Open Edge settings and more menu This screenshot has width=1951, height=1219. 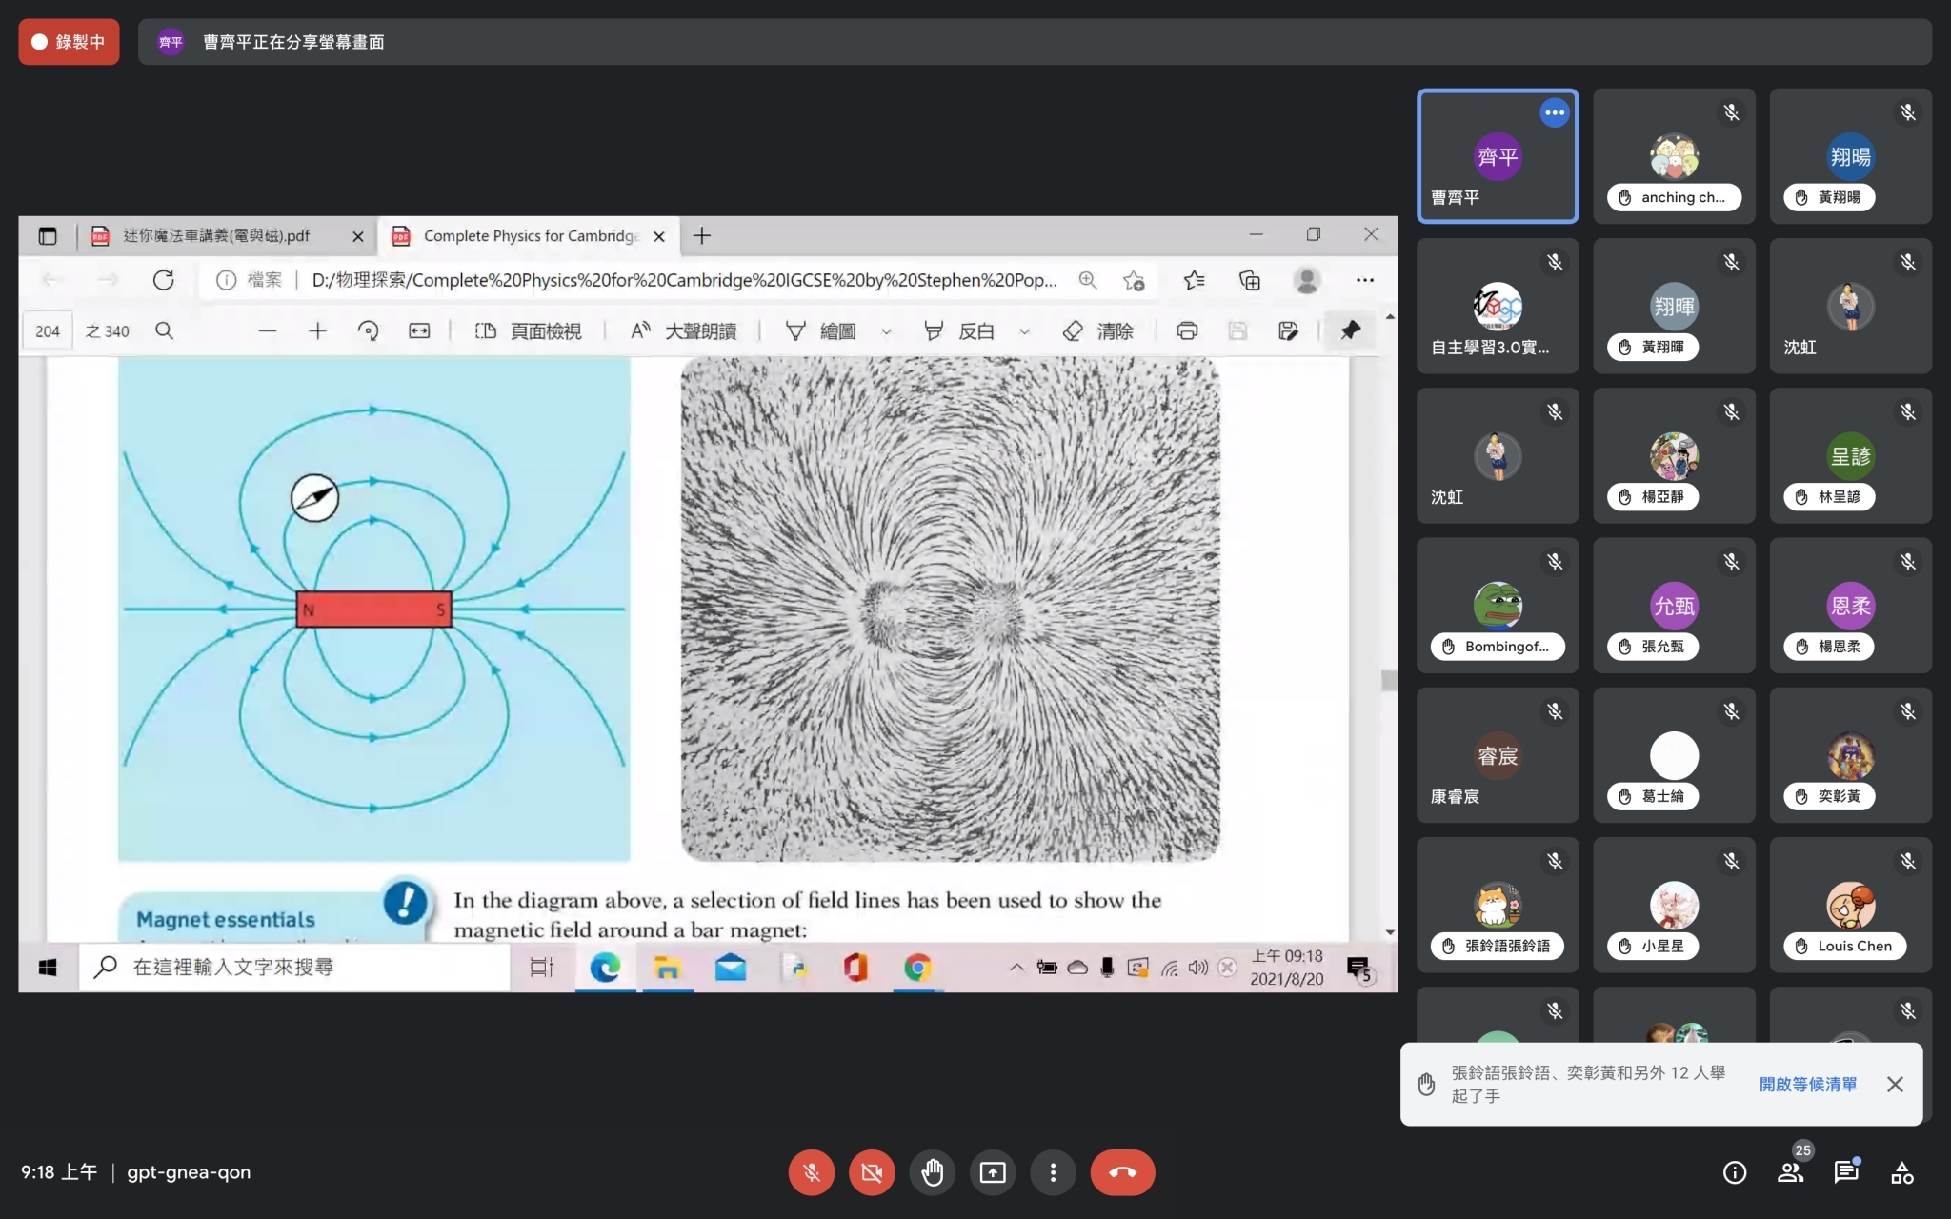(x=1364, y=280)
